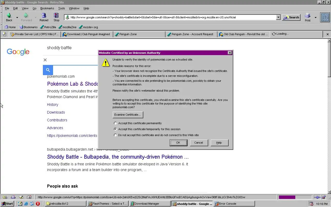Click Help in the certificate dialog
The width and height of the screenshot is (331, 207).
point(219,143)
